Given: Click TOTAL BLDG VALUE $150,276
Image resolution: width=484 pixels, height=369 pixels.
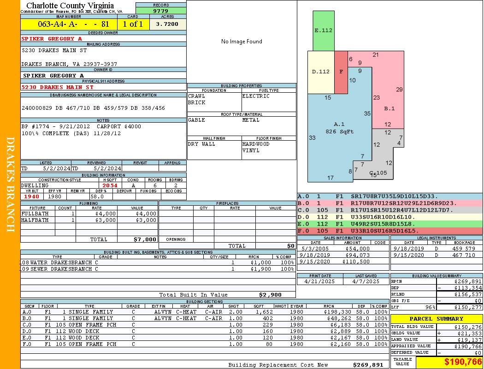Looking at the screenshot, I should pyautogui.click(x=468, y=327).
